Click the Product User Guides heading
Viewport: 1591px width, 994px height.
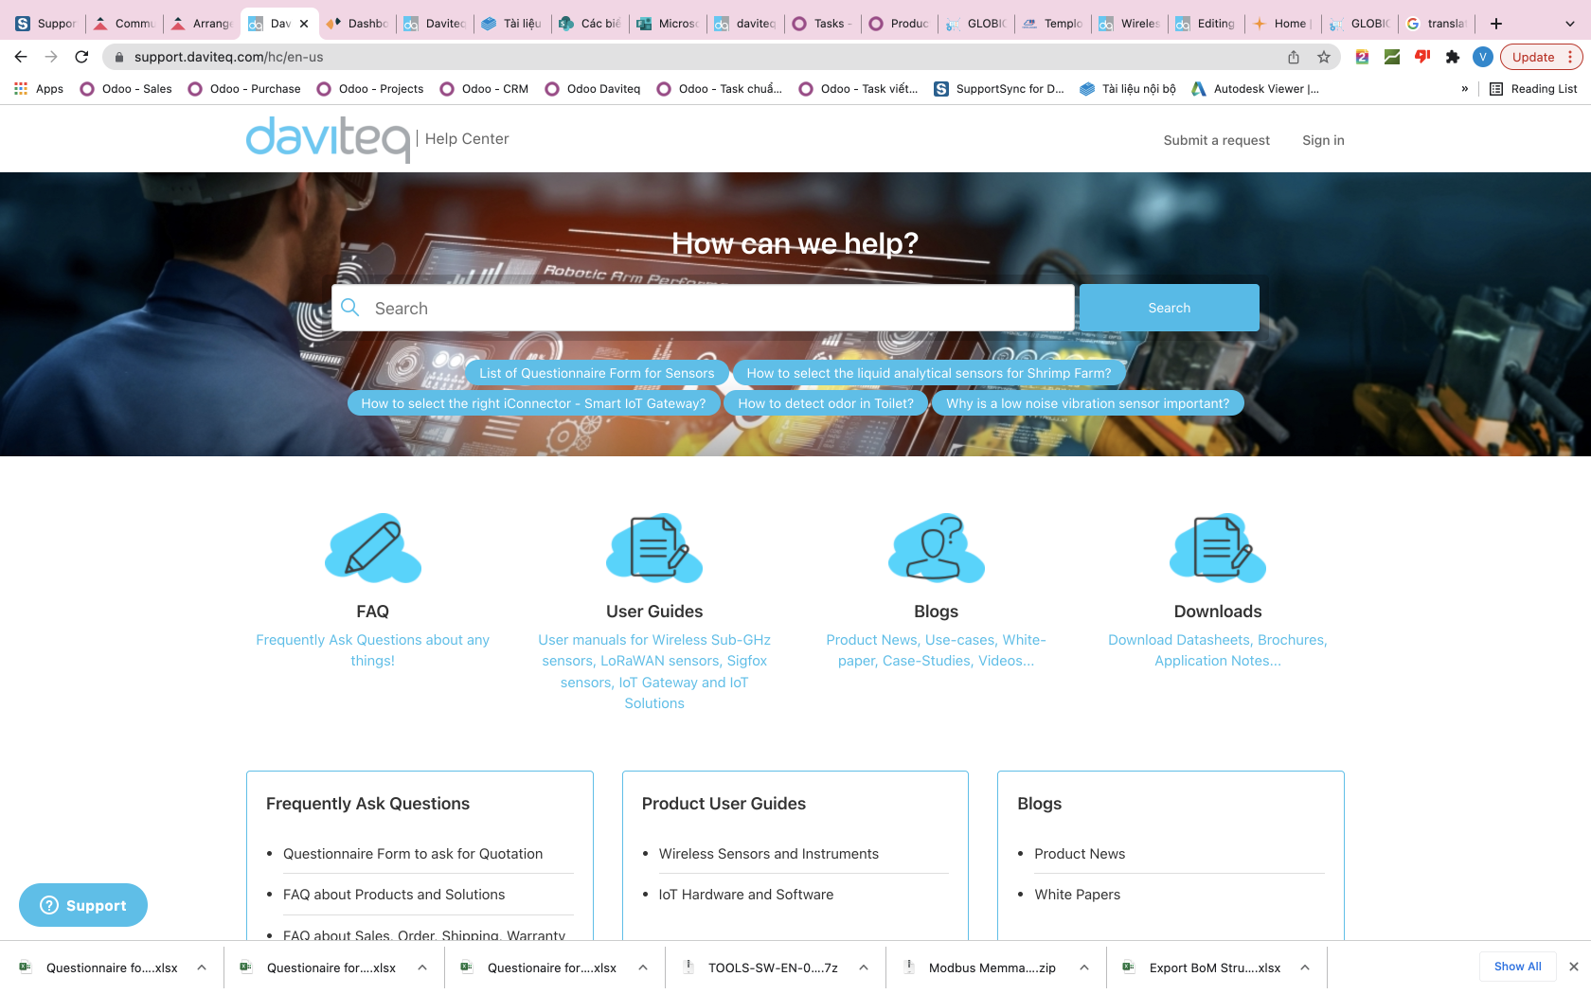(724, 804)
